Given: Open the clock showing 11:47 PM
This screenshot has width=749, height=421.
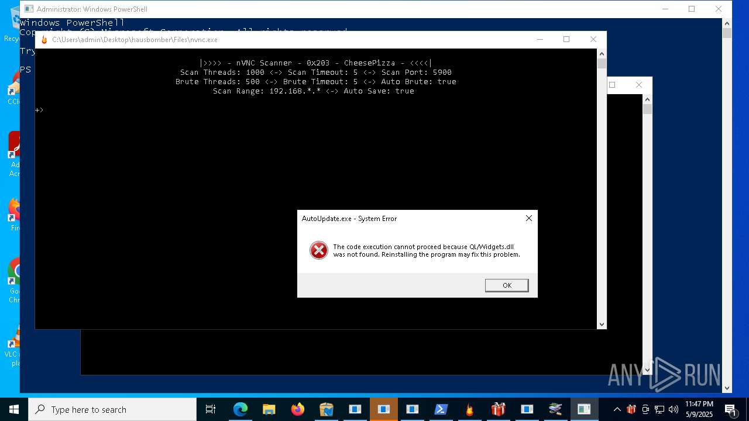Looking at the screenshot, I should [699, 409].
